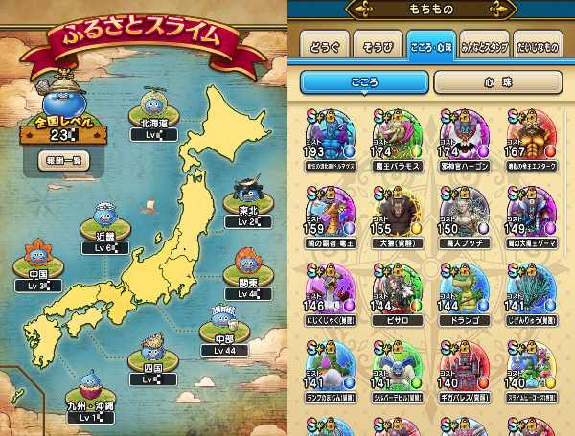
Task: Select the 四国 region slime icon
Action: (153, 348)
